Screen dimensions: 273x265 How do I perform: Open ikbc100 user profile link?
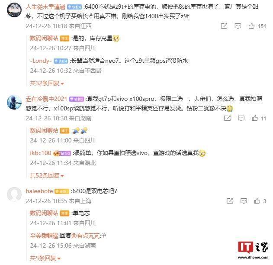41,153
